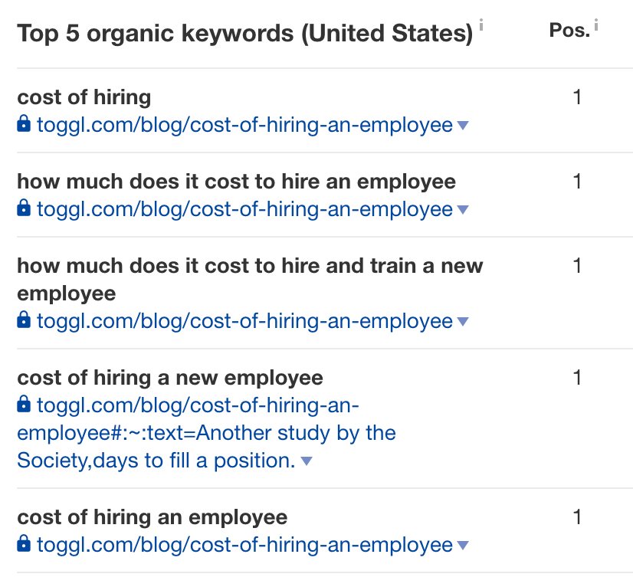Click lock icon under cost of hiring an employee
633x587 pixels.
pos(24,543)
